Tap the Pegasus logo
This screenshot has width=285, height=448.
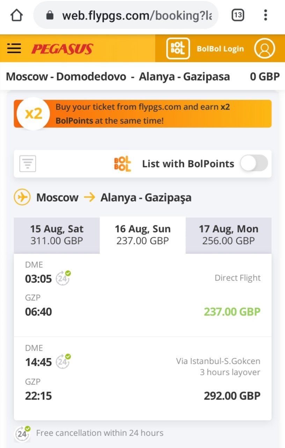coord(62,49)
